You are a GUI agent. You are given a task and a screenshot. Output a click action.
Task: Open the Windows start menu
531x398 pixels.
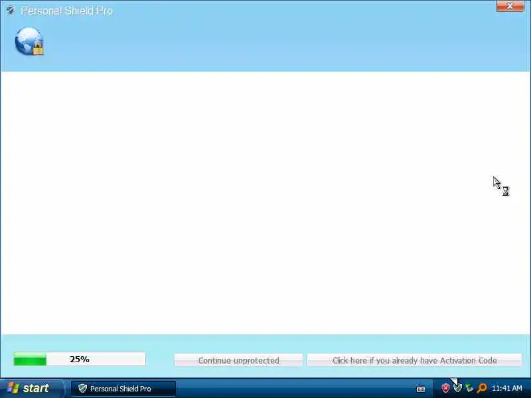31,388
